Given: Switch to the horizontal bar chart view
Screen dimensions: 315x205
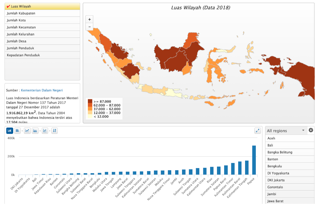Looking at the screenshot, I should pos(17,131).
